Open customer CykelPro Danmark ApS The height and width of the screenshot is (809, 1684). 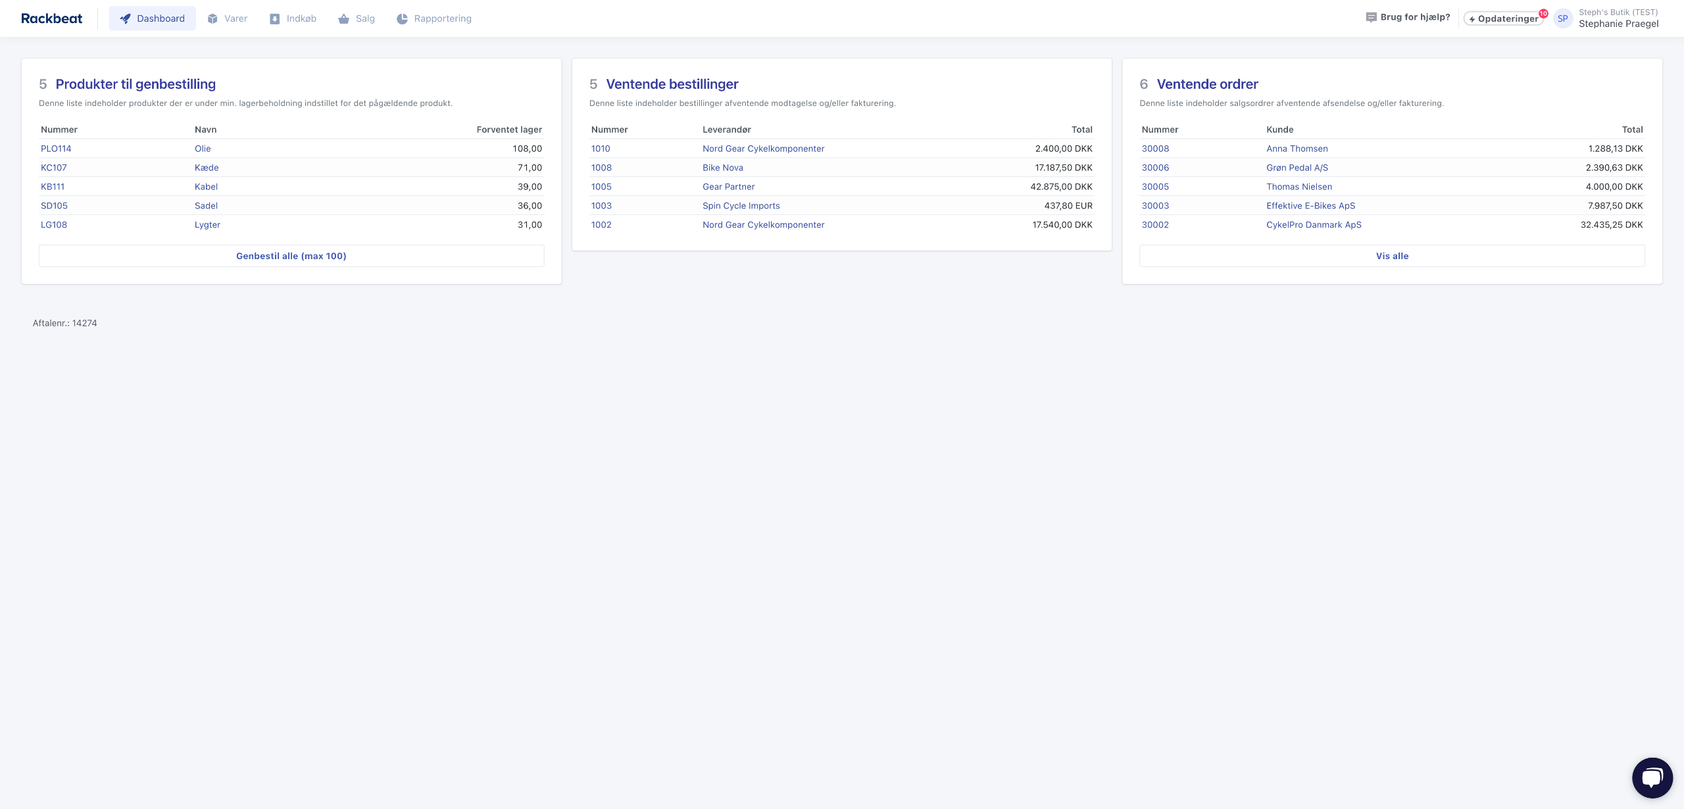click(x=1314, y=225)
